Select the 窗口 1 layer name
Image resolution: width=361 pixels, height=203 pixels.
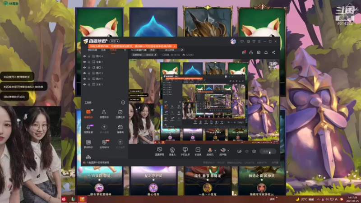coord(99,67)
